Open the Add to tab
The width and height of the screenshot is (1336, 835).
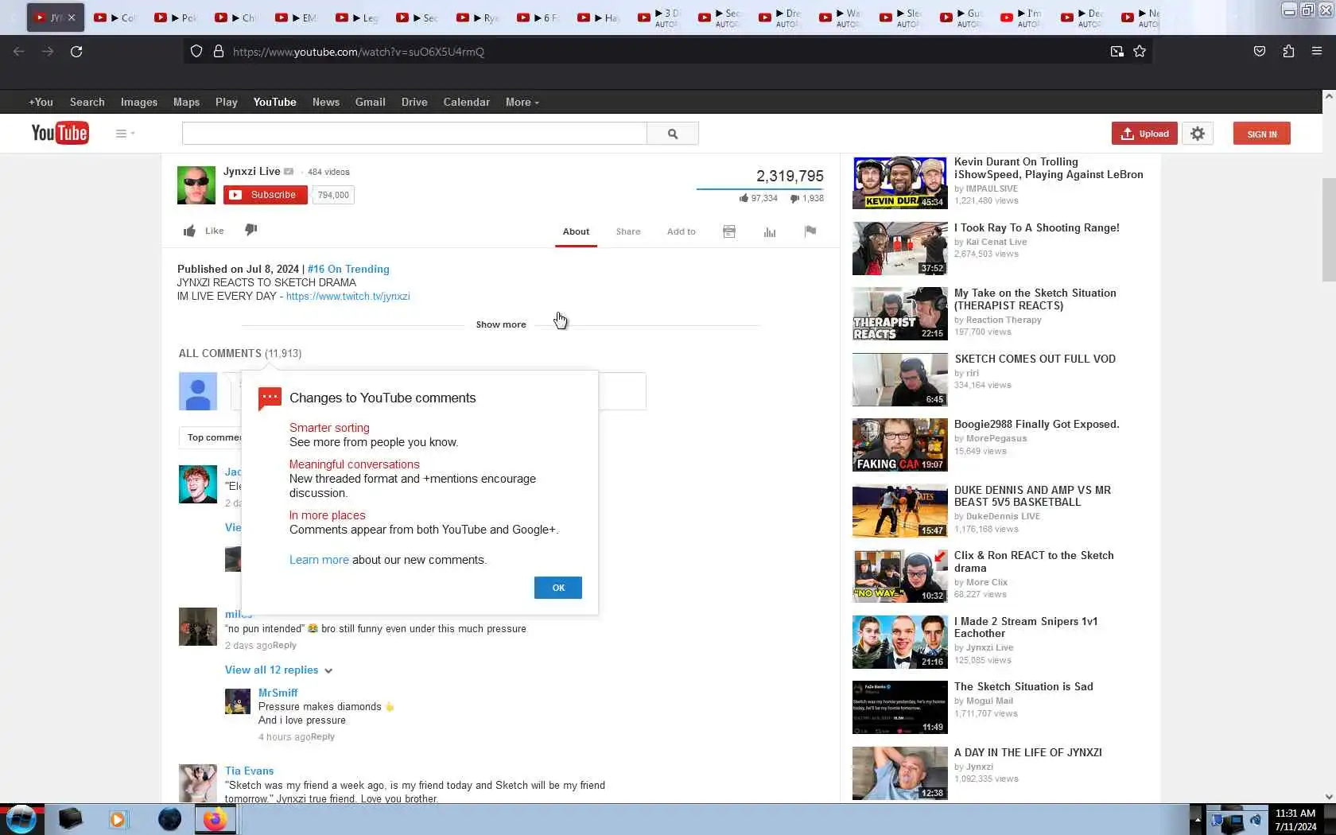pos(682,231)
